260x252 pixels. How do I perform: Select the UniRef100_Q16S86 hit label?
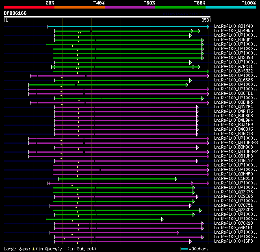[x=233, y=80]
